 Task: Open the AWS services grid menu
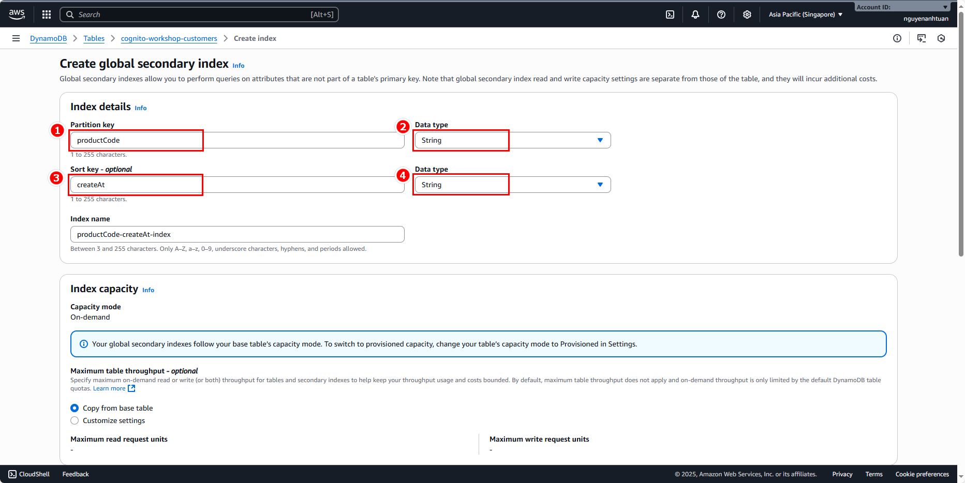[47, 14]
